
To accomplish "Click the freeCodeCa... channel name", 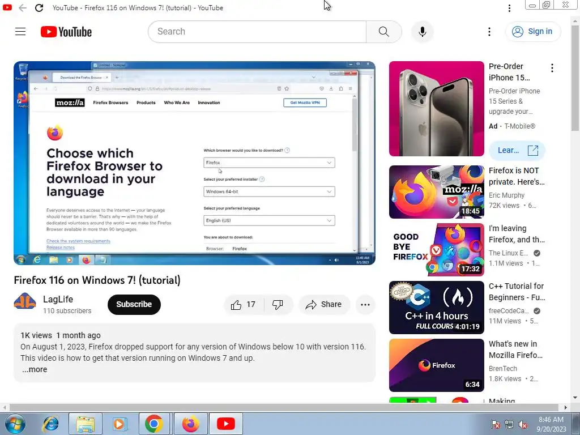I will (x=509, y=311).
